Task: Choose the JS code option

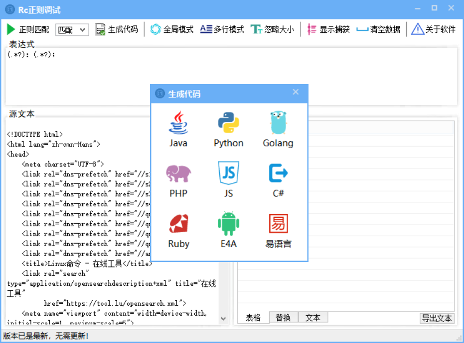Action: 228,179
